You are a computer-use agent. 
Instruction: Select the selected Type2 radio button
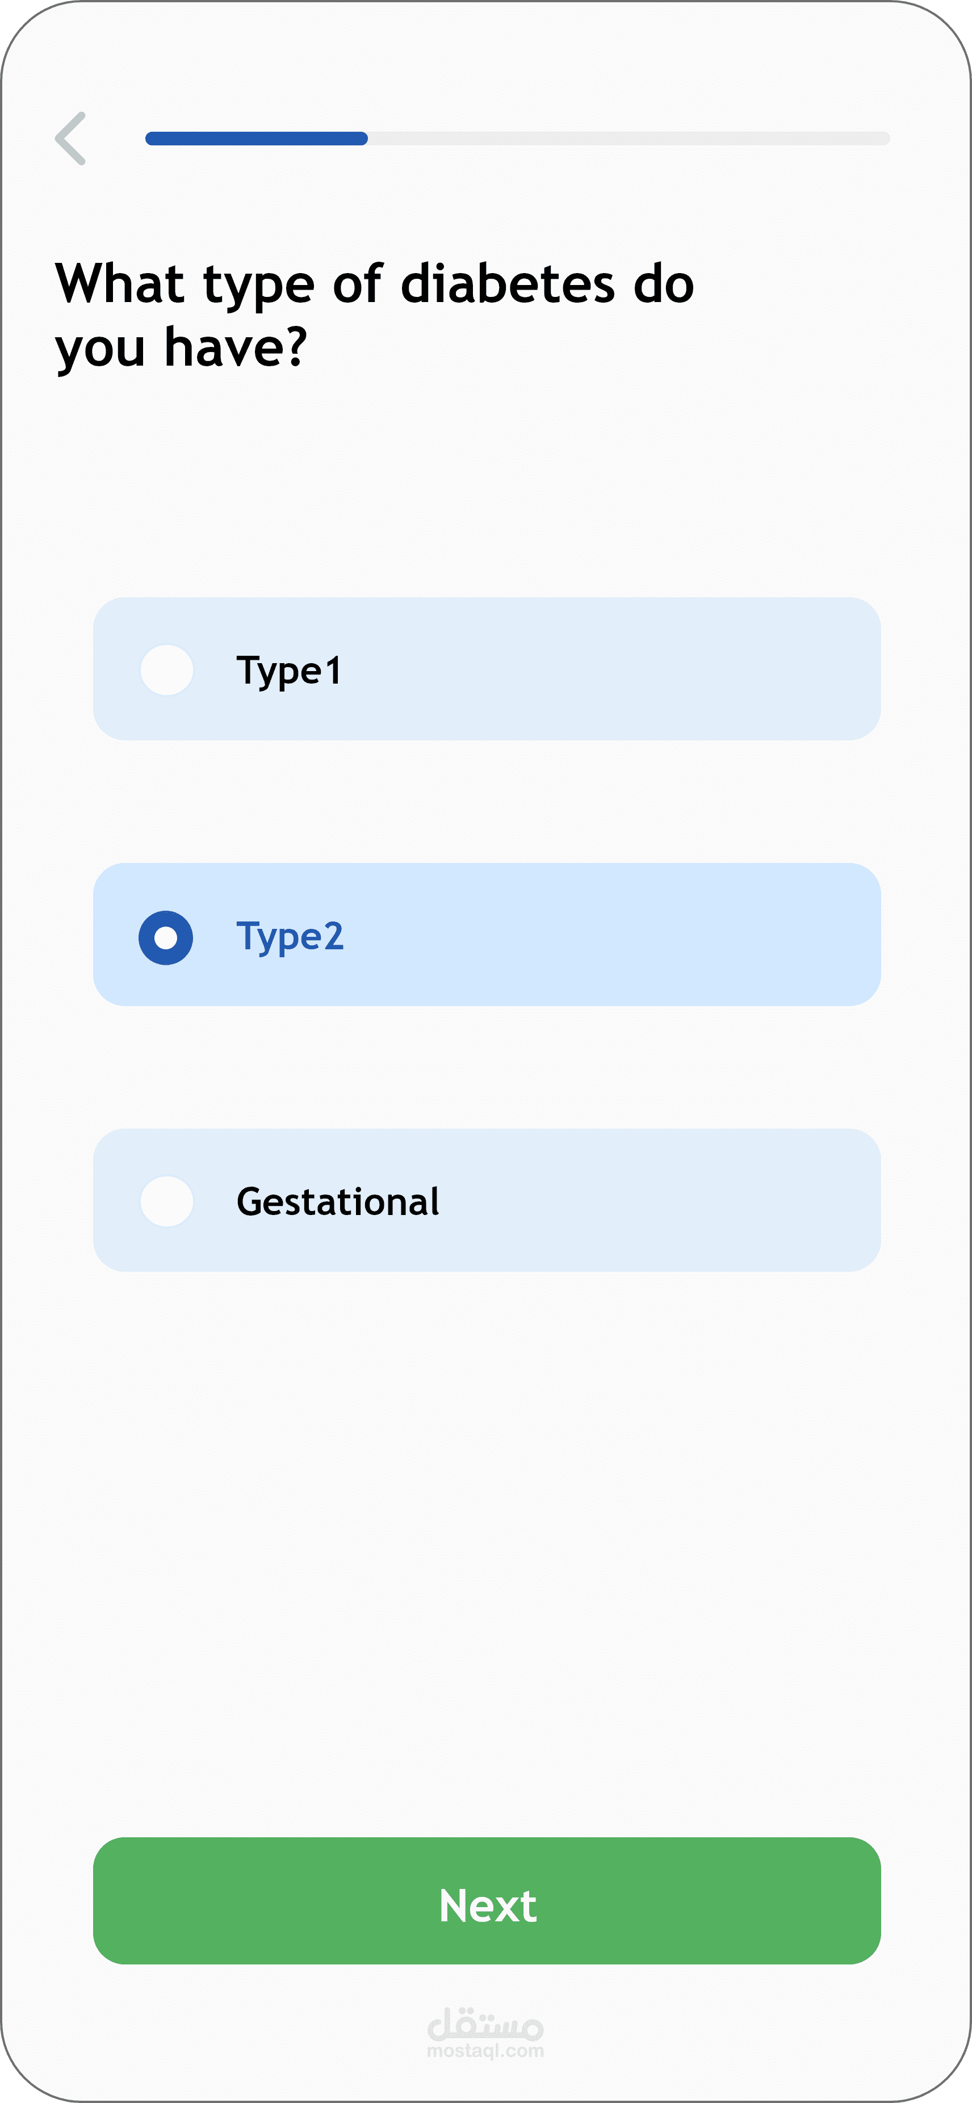click(x=166, y=937)
